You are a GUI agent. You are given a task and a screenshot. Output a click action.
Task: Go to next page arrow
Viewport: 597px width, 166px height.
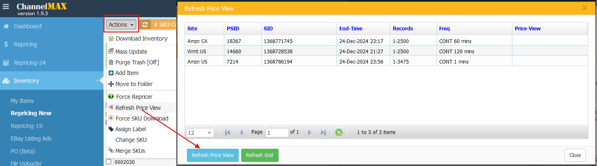[310, 132]
